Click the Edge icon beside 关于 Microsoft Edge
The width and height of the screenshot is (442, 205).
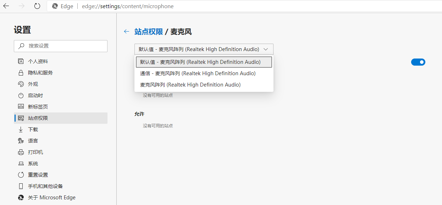[x=21, y=198]
